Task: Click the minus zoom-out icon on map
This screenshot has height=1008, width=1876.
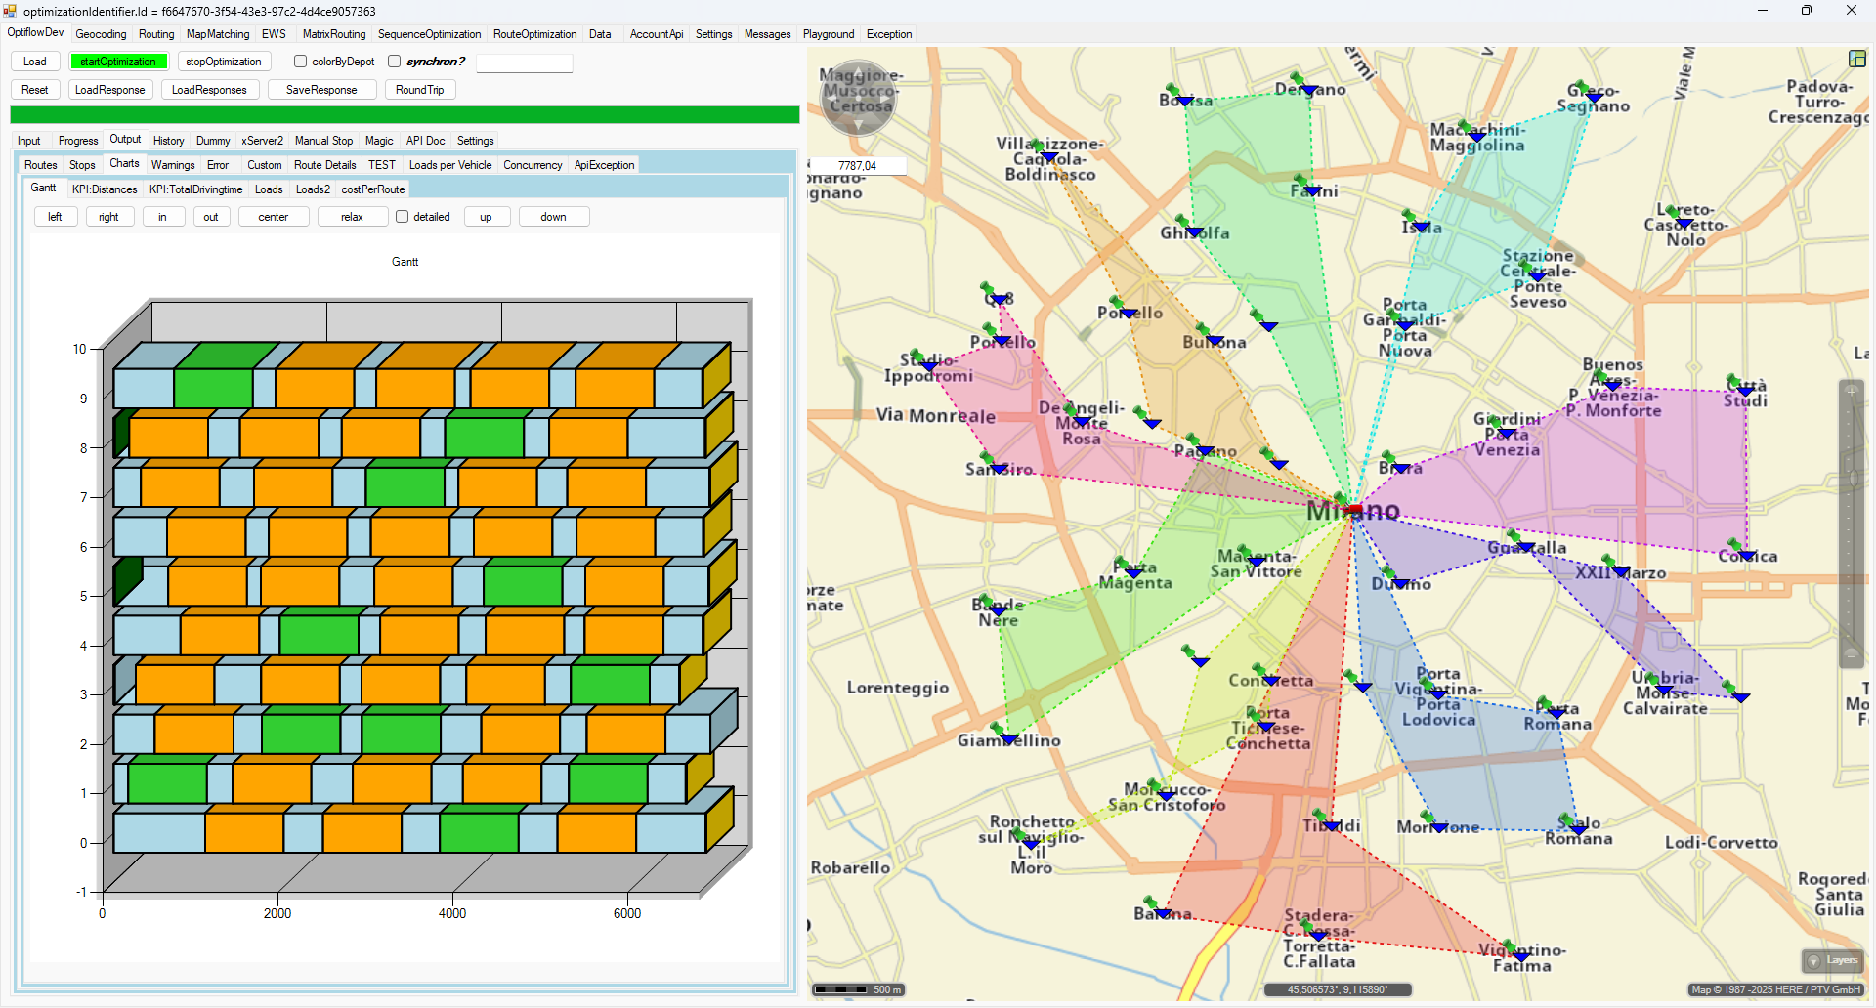Action: pos(1851,654)
